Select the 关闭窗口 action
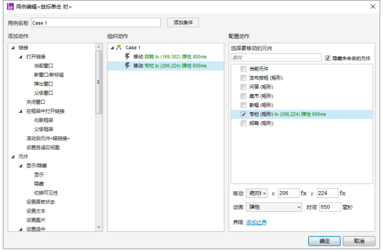This screenshot has height=252, width=383. pos(35,102)
